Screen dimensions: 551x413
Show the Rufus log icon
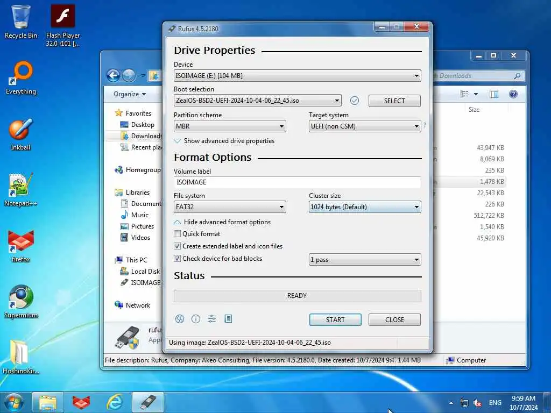[x=228, y=319]
